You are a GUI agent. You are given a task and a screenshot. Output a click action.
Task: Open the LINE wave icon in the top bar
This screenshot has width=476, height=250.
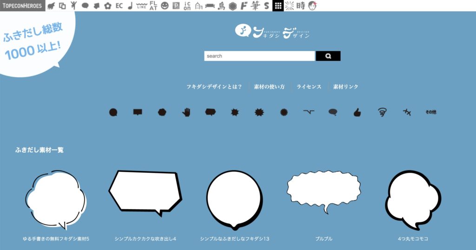point(141,6)
